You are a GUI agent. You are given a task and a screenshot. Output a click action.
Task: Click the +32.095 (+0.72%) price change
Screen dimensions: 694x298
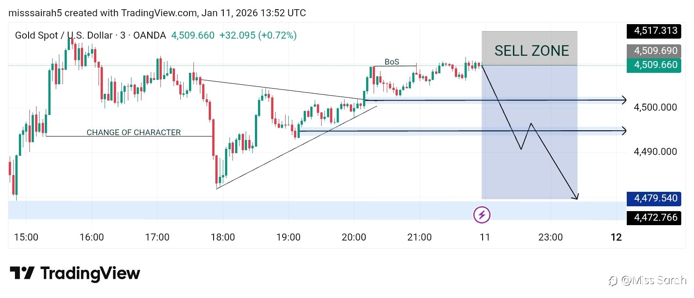point(258,36)
